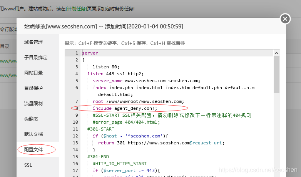Select the 目录保护 tab

pos(33,88)
